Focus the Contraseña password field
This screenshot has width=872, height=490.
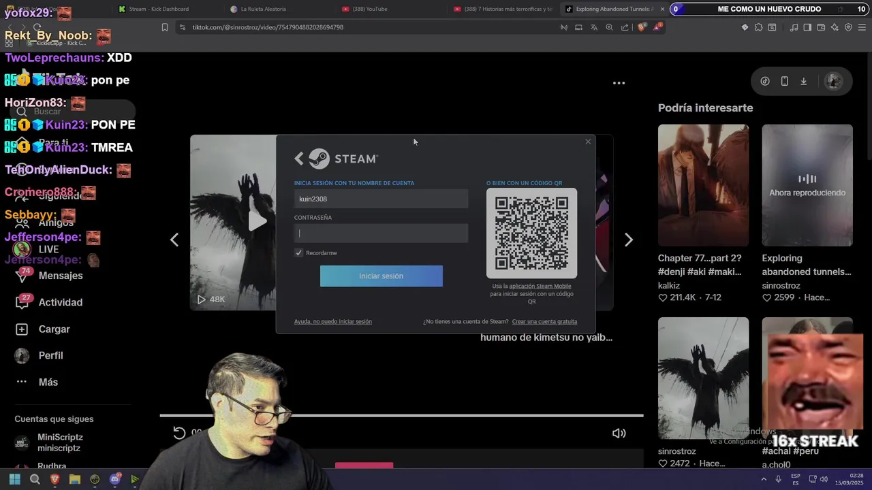point(381,233)
